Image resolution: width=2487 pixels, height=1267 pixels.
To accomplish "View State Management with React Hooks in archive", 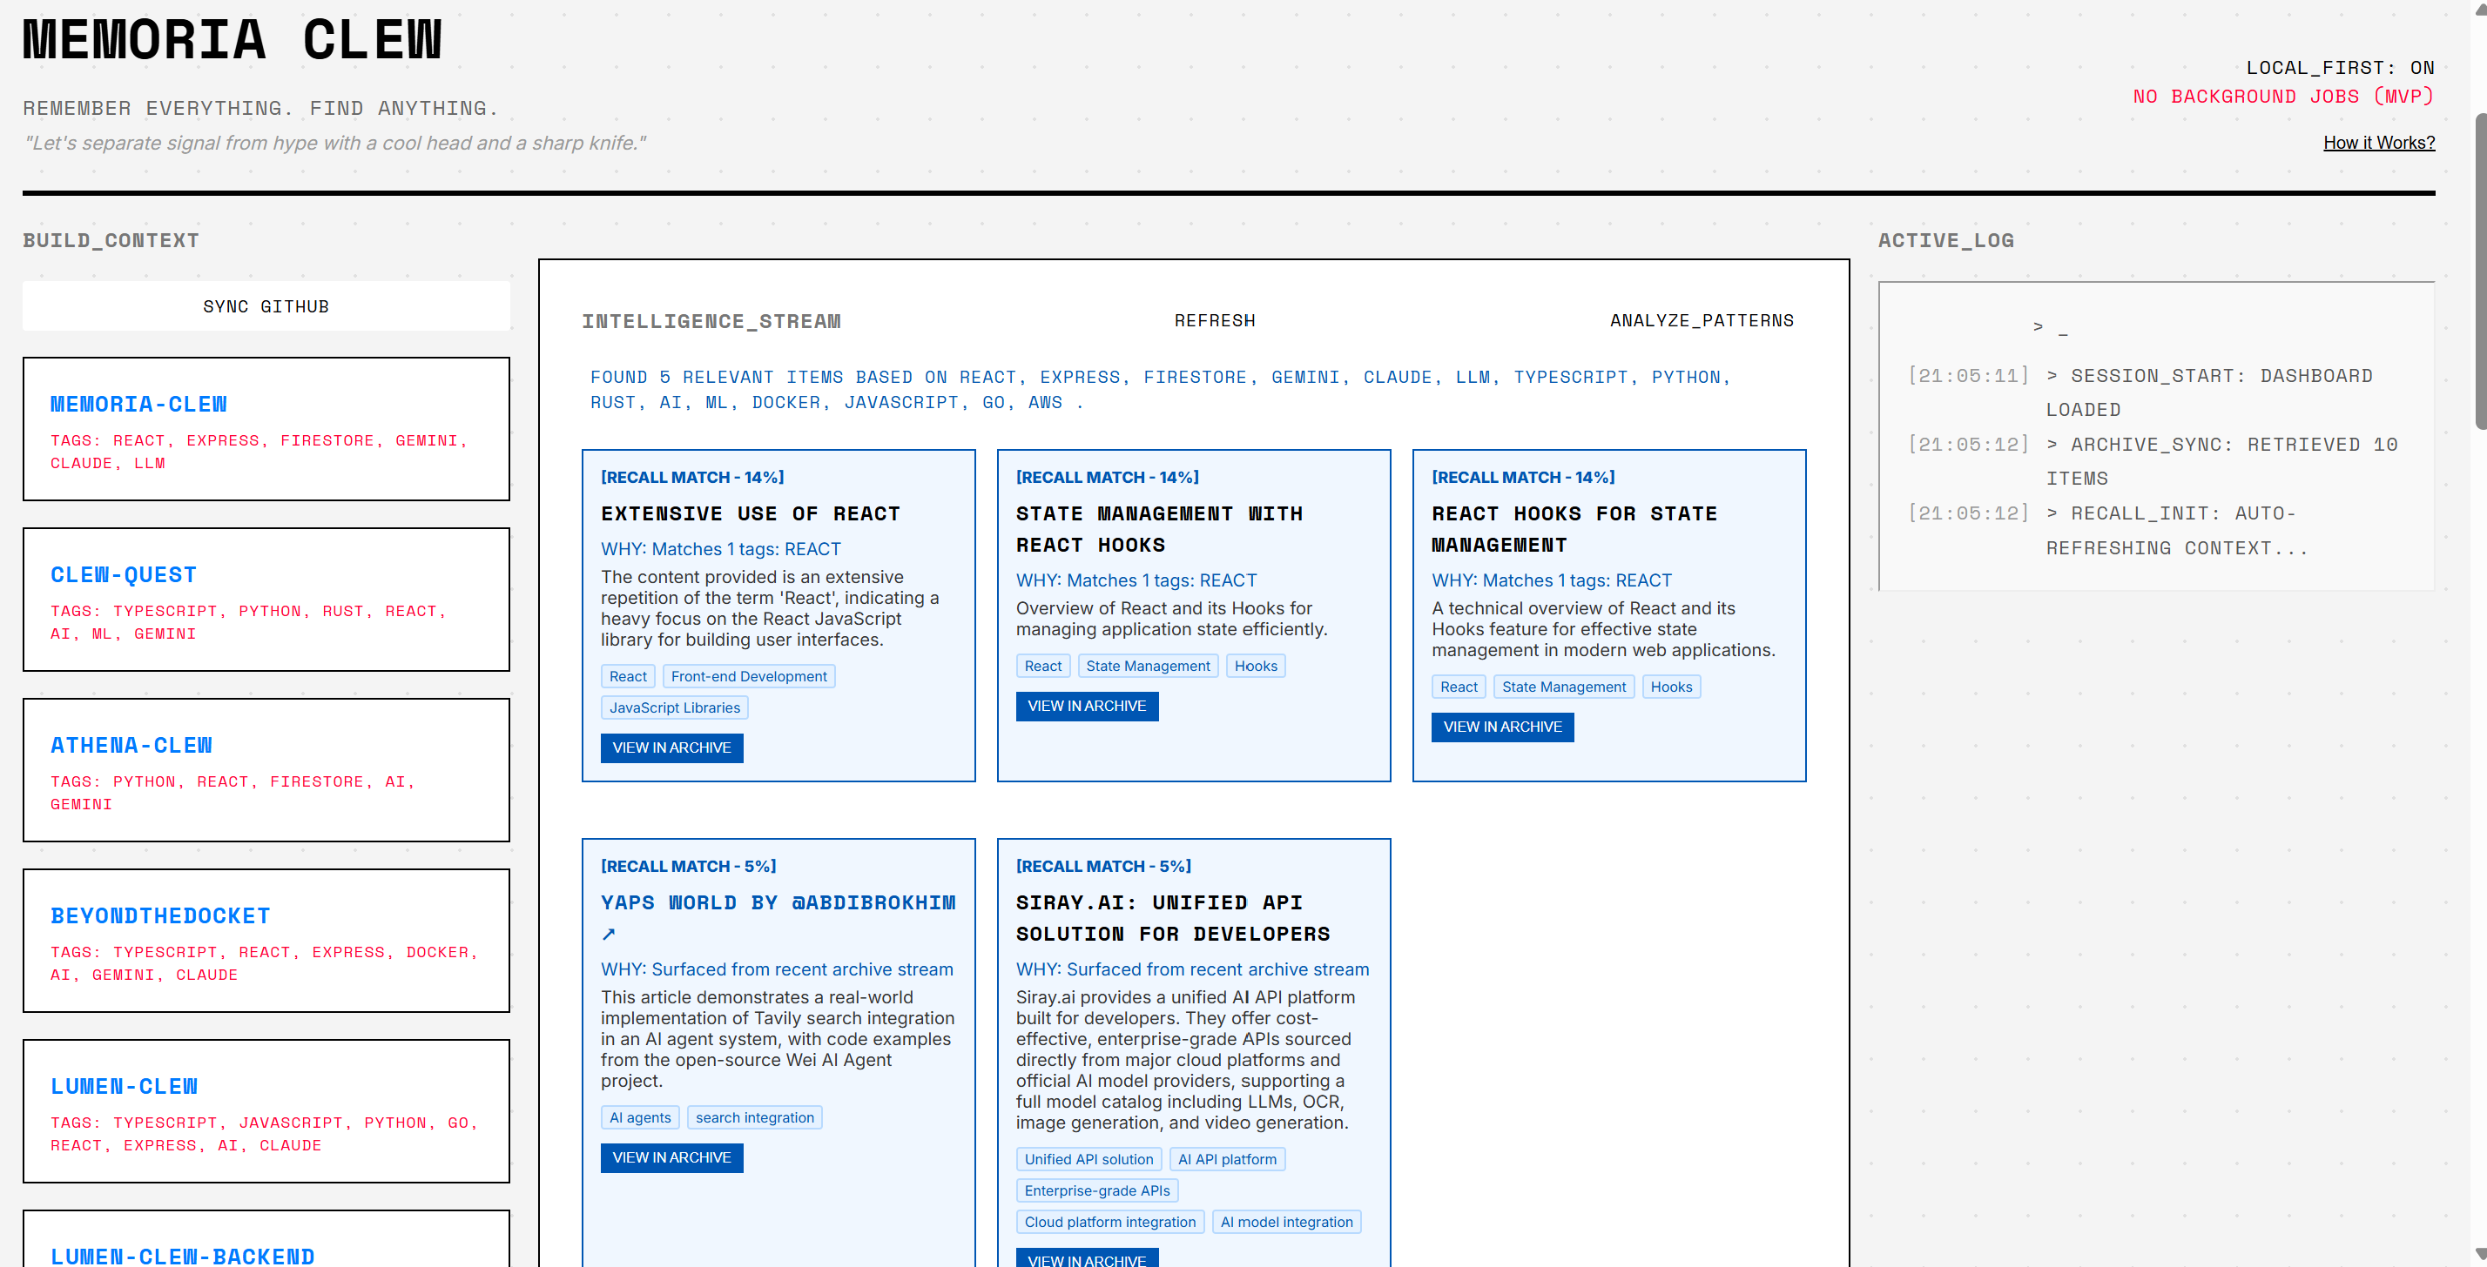I will click(x=1086, y=707).
